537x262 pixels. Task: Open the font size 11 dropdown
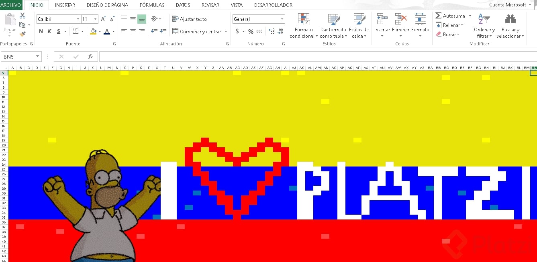[95, 19]
